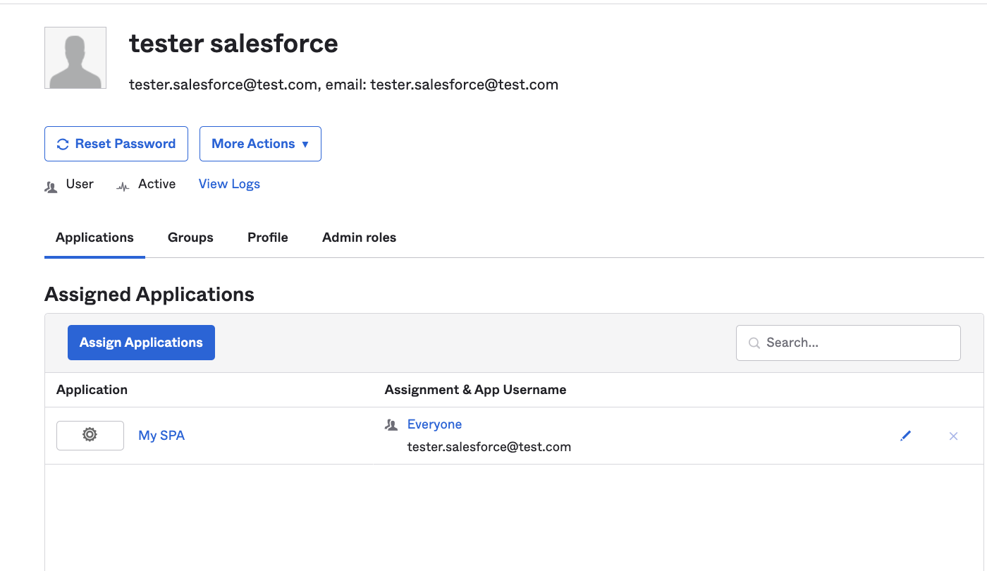Click the Application column header

pos(92,390)
